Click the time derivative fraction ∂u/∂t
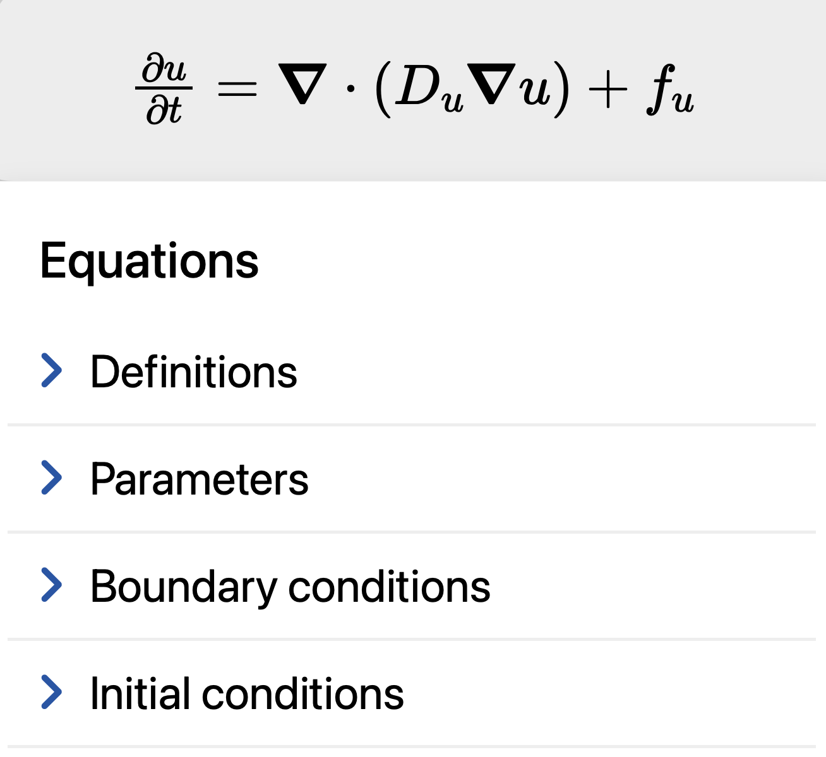This screenshot has height=757, width=826. tap(164, 88)
